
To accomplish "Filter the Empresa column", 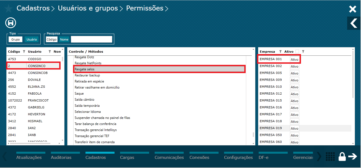I will [x=280, y=52].
